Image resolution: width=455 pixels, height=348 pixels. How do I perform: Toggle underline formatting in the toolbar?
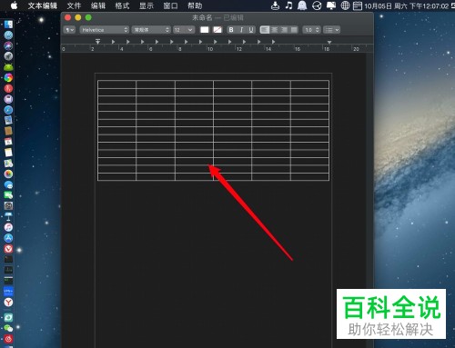click(x=251, y=30)
